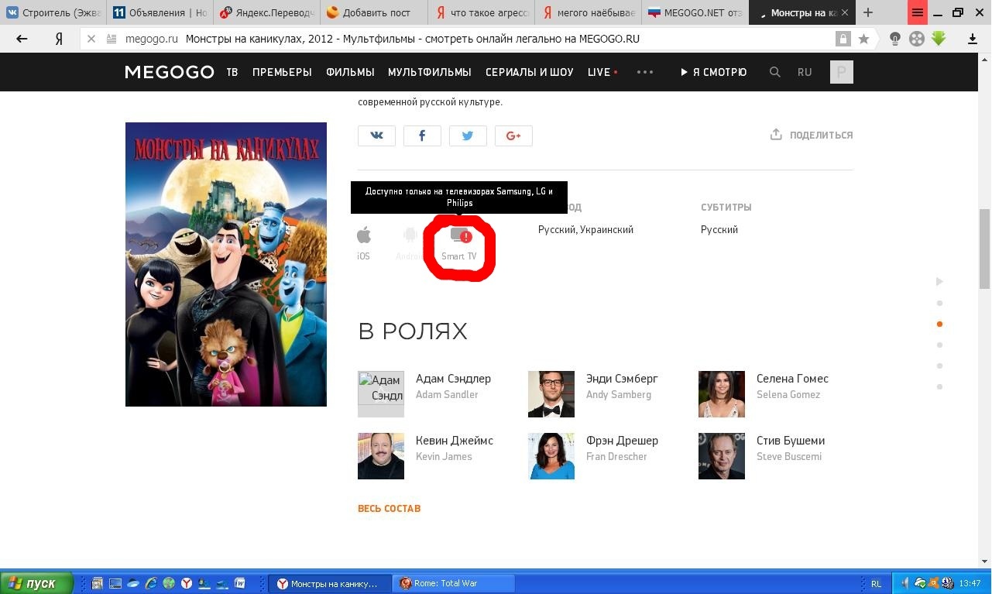Switch to the Объявления tab
The height and width of the screenshot is (594, 992).
(160, 12)
